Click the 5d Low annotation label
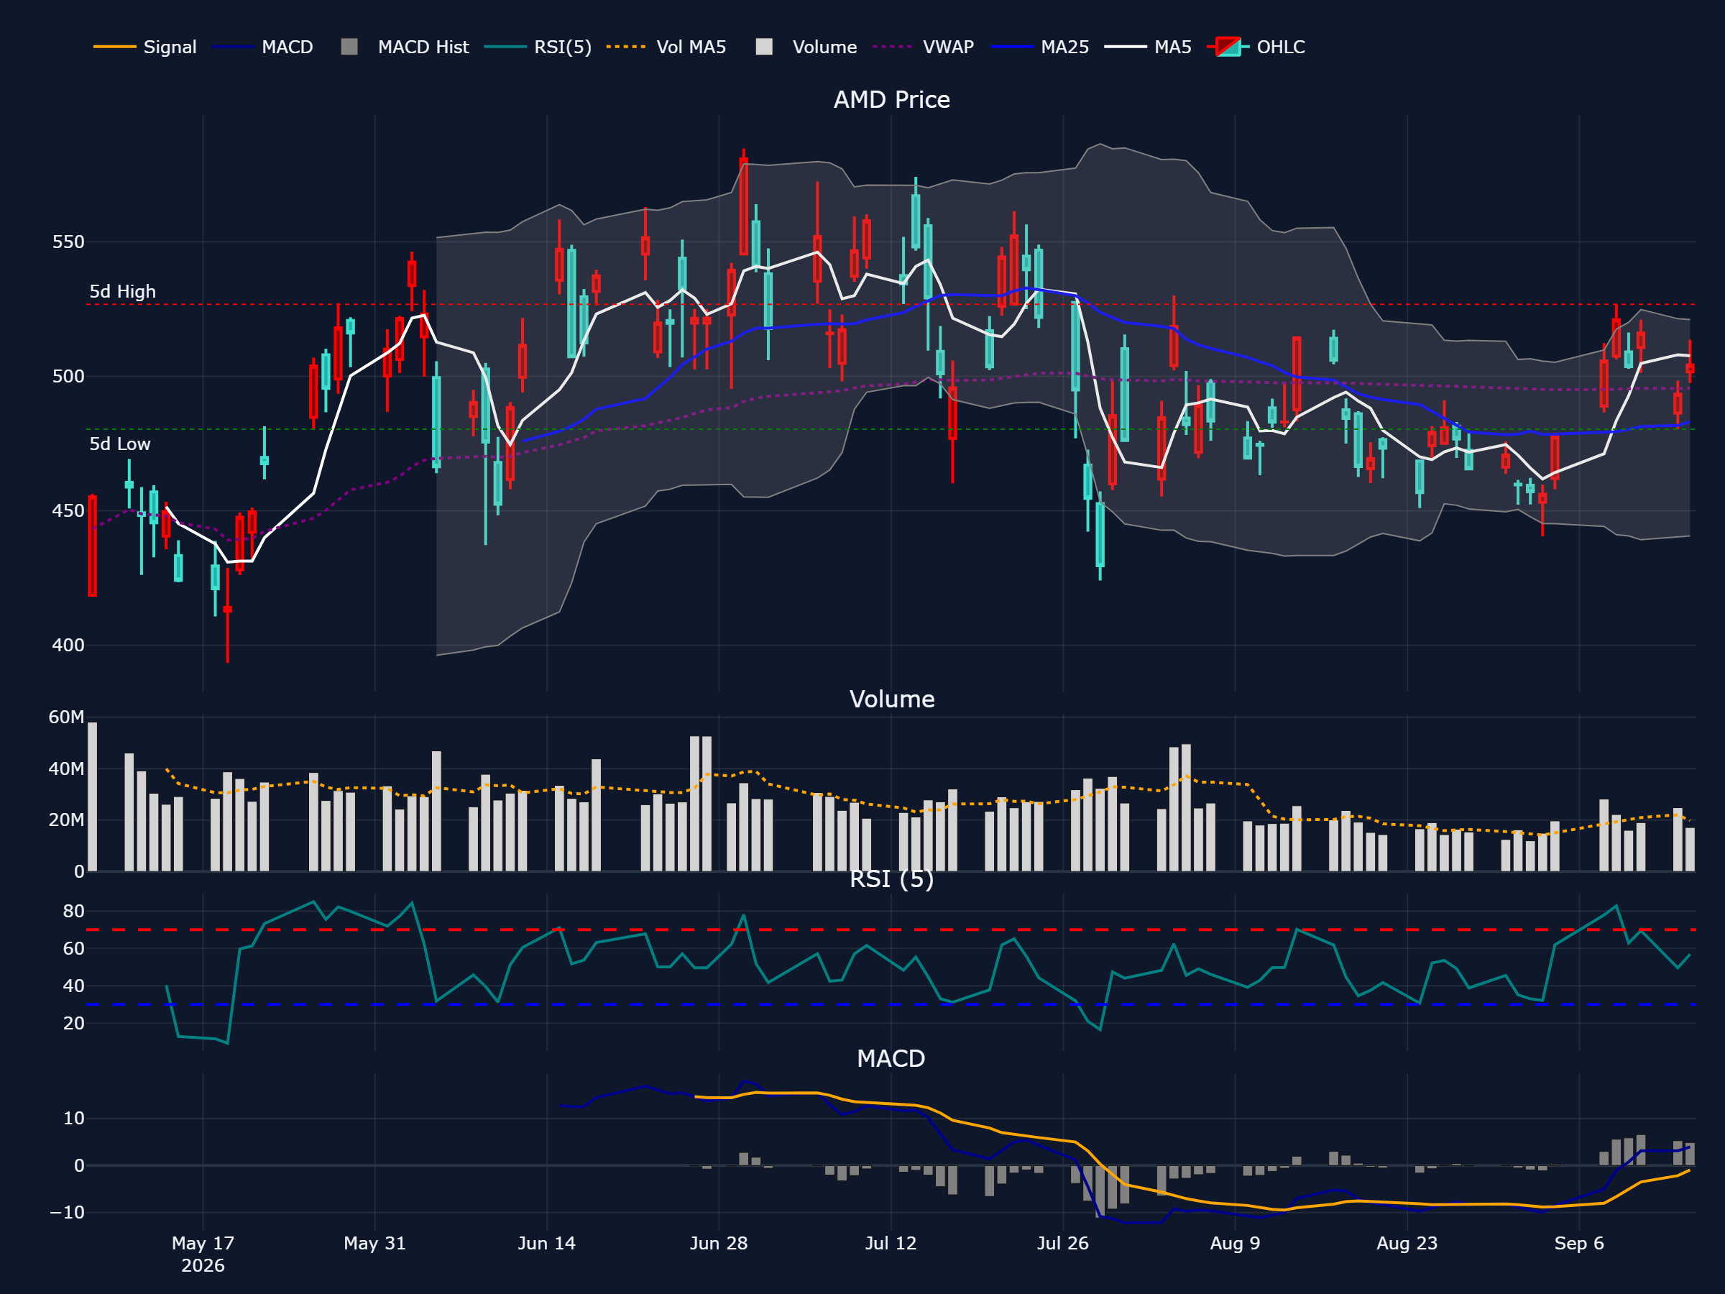This screenshot has height=1294, width=1725. click(119, 444)
